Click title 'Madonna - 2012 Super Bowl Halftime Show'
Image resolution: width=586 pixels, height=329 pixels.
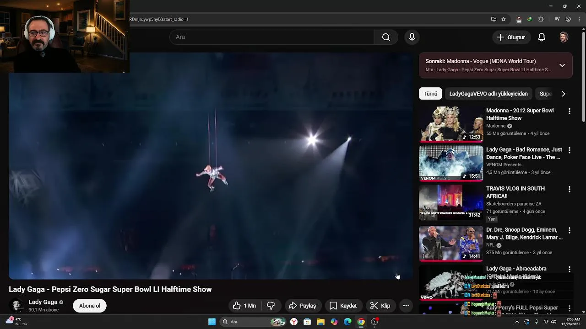520,114
